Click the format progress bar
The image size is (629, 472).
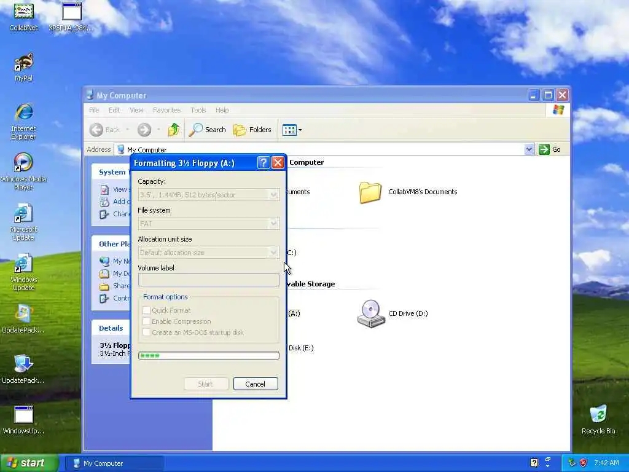pyautogui.click(x=209, y=356)
